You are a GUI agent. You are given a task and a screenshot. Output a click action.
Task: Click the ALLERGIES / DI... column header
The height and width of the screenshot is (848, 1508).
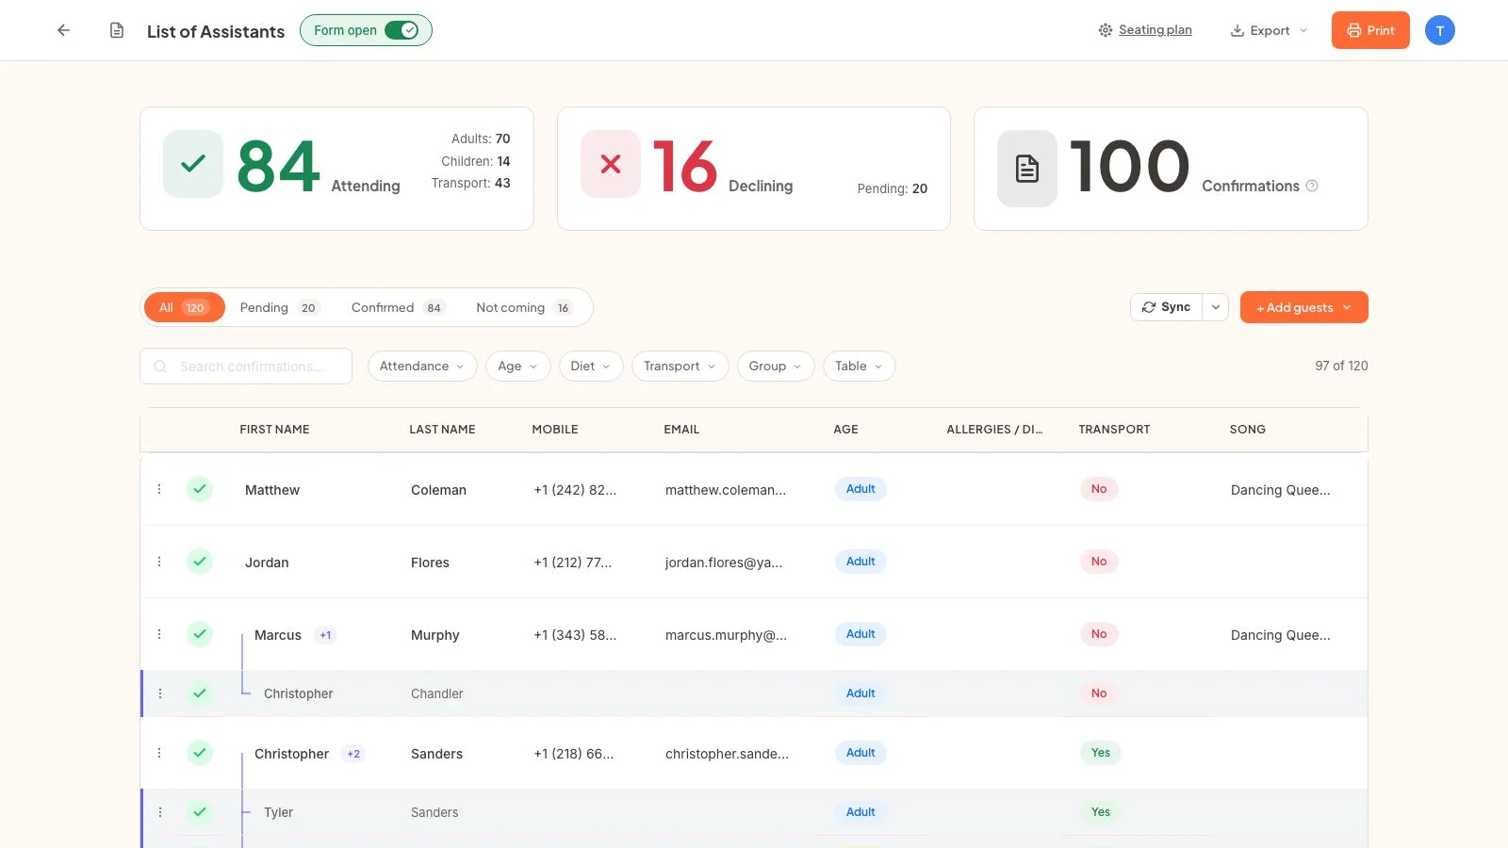994,429
